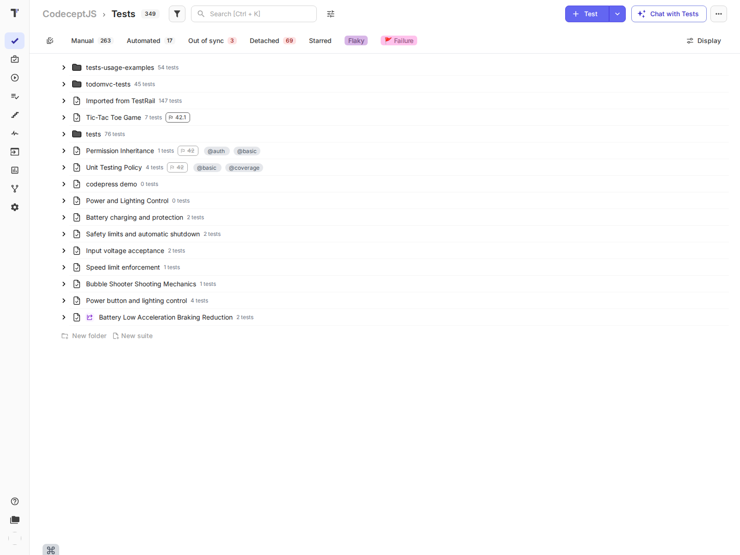Click the tests-usage-examples folder icon
Screen dimensions: 740x555
tap(77, 68)
